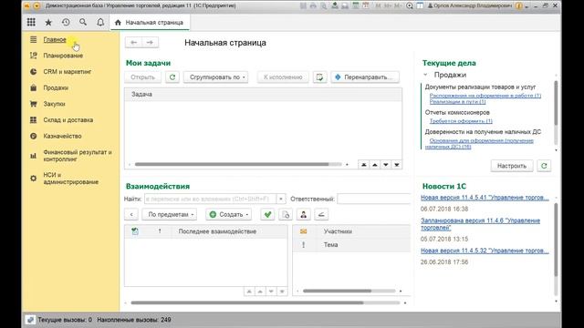Click the Продажи bag icon
Viewport: 584px width, 328px height.
[34, 87]
